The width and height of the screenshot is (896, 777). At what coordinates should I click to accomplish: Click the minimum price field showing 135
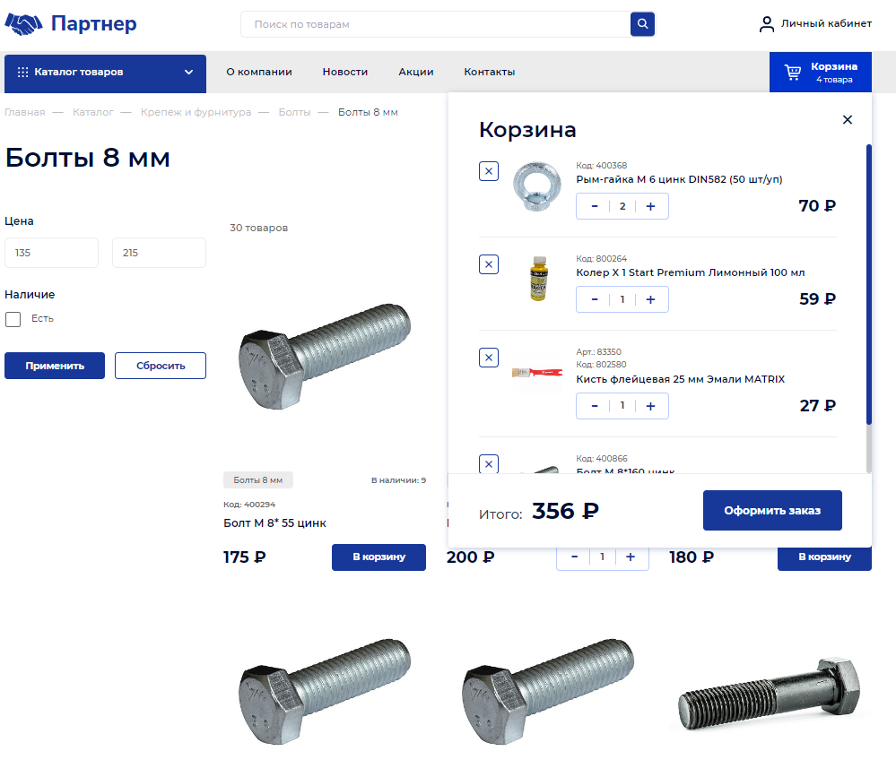(x=51, y=253)
